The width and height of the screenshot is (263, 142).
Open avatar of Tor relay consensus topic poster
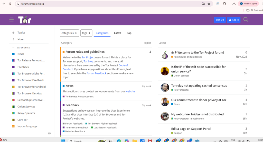165,88
